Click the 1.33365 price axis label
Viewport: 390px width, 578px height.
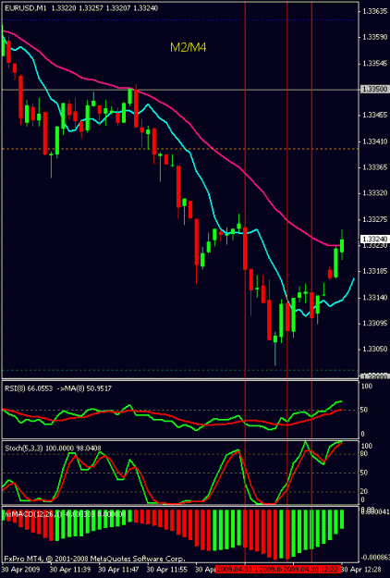pyautogui.click(x=374, y=167)
